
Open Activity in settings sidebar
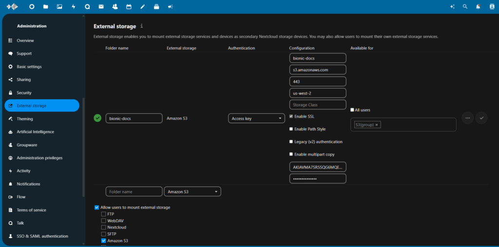[x=42, y=171]
